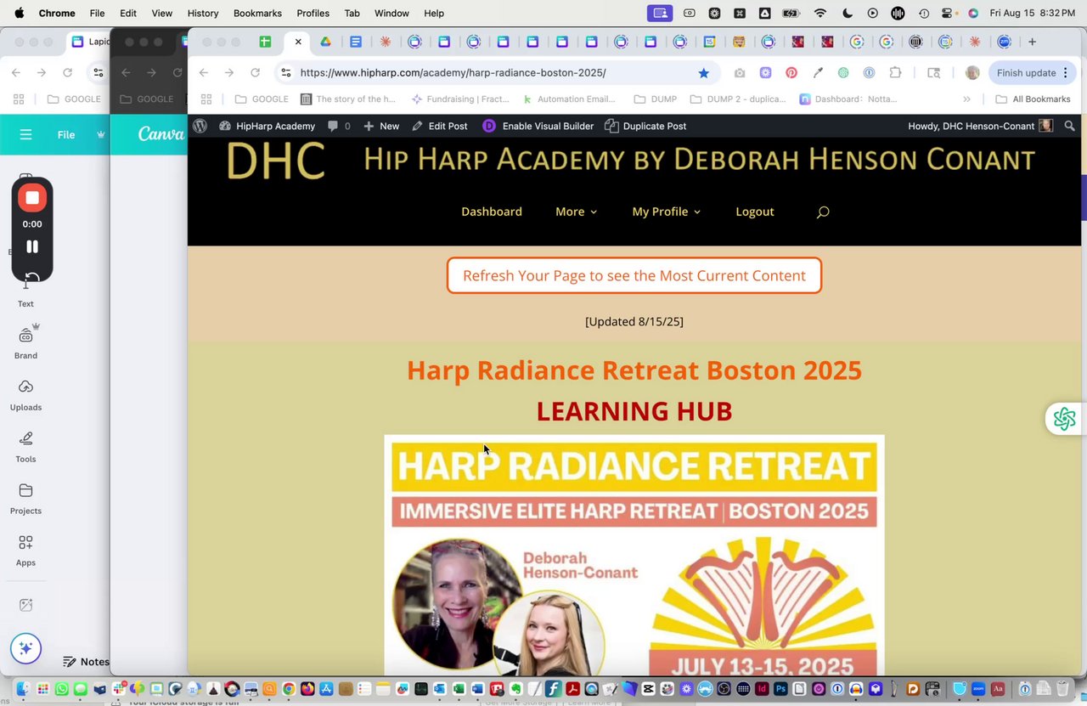Open the File menu in Canva
Image resolution: width=1087 pixels, height=706 pixels.
66,134
